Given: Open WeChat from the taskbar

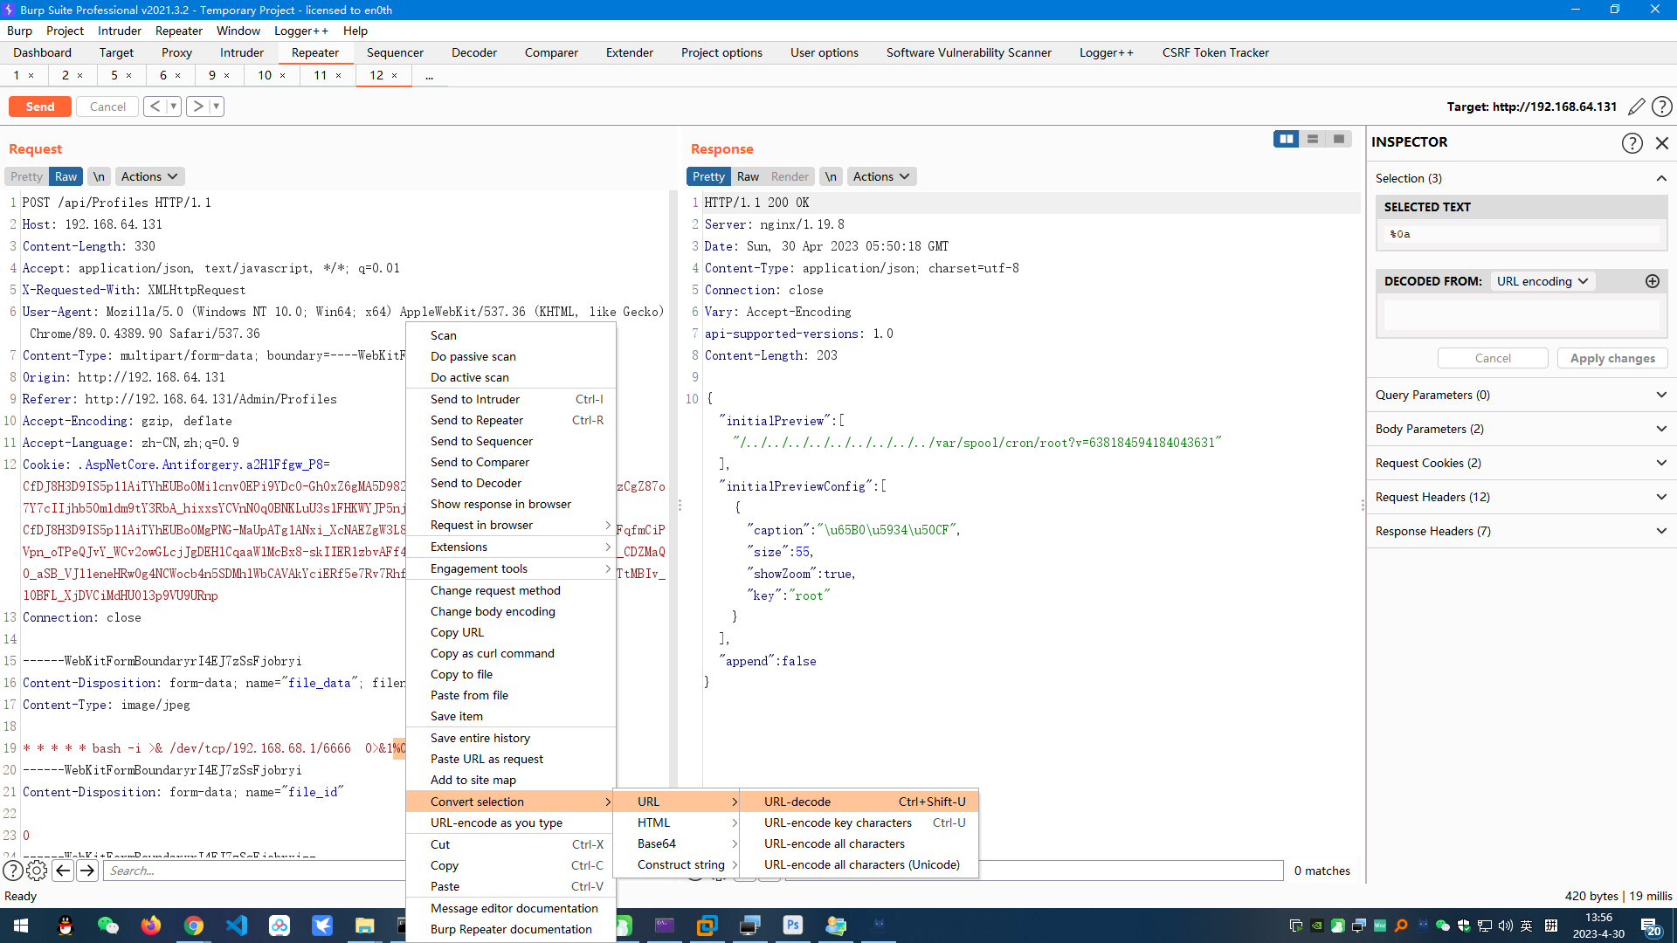Looking at the screenshot, I should [108, 926].
